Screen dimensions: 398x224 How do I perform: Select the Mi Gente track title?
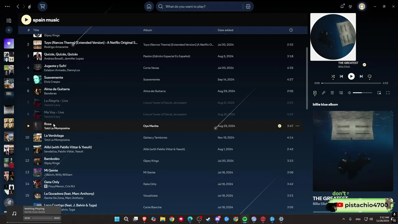pos(51,170)
